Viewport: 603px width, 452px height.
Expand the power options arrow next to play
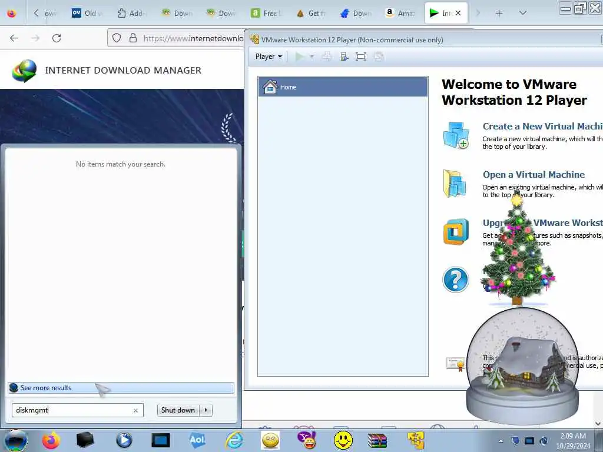(312, 57)
